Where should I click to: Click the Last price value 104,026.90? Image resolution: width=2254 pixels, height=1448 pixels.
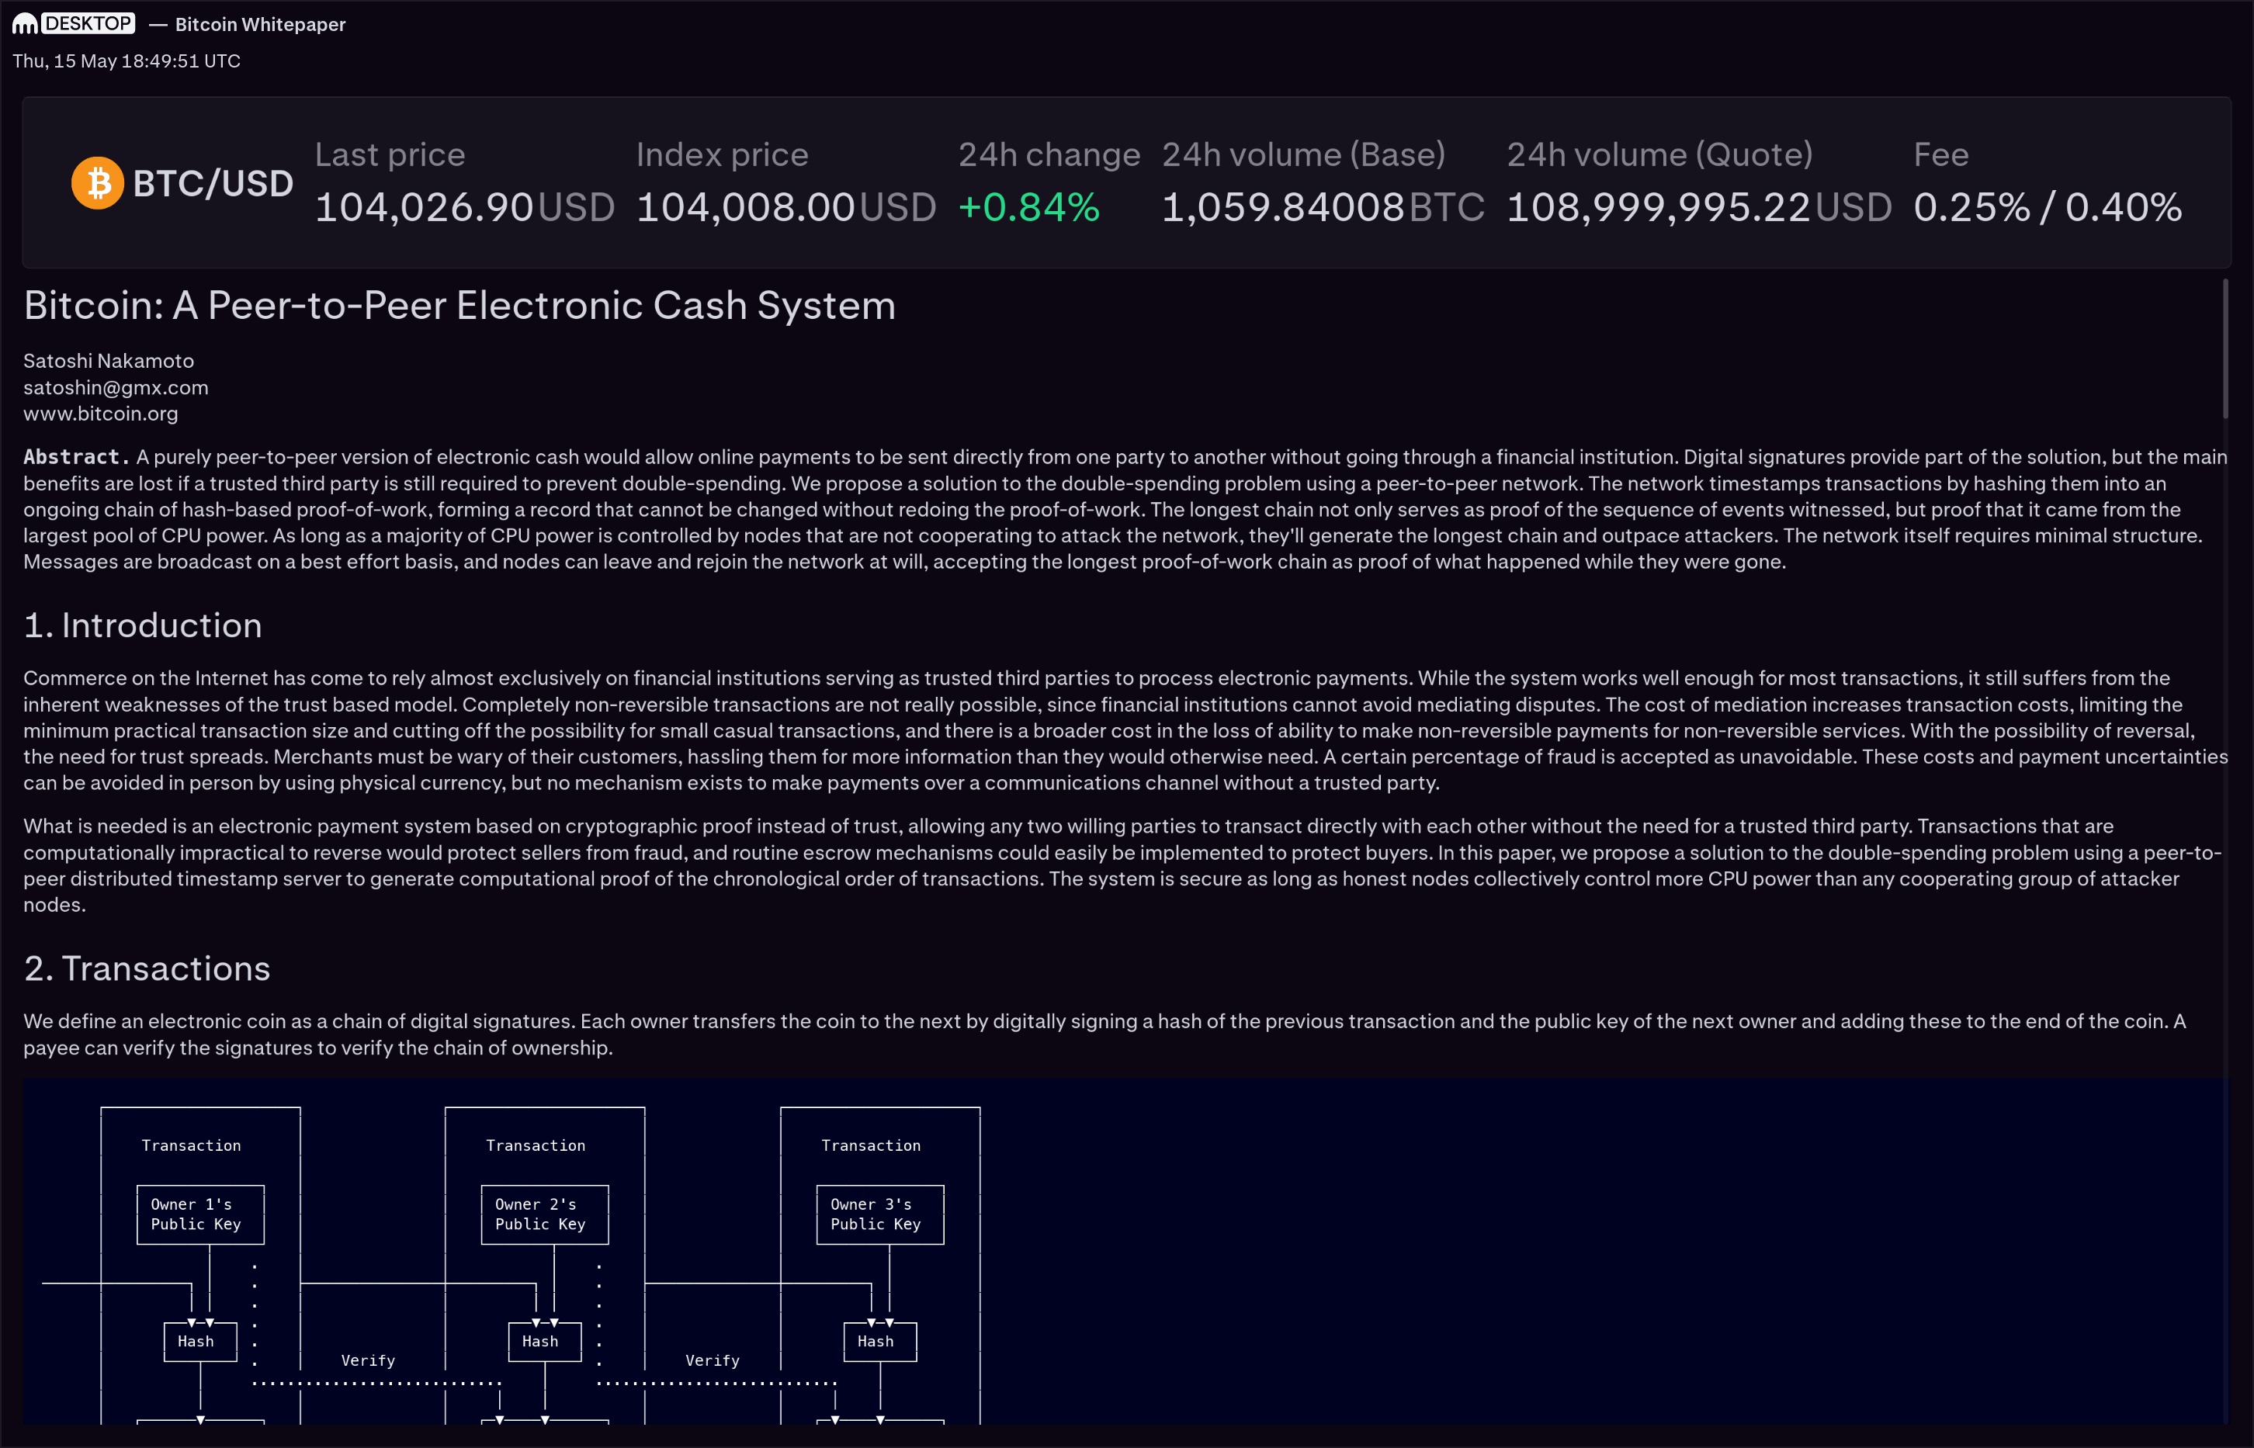coord(424,208)
